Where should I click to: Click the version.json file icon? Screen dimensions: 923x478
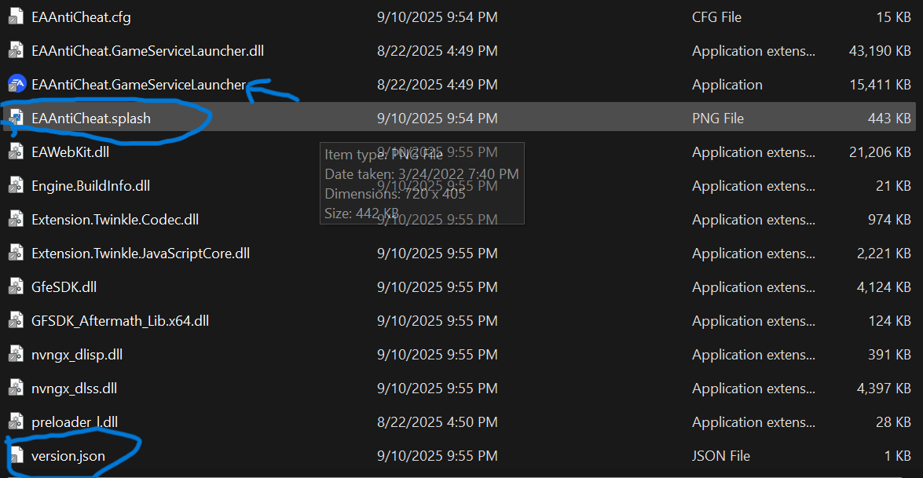click(x=16, y=455)
